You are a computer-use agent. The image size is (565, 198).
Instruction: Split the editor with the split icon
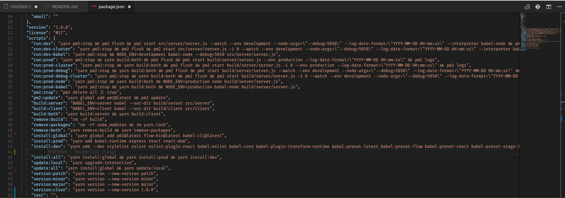[x=549, y=7]
